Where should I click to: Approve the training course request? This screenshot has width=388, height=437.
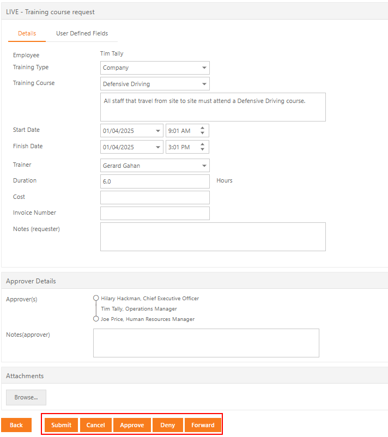coord(132,425)
